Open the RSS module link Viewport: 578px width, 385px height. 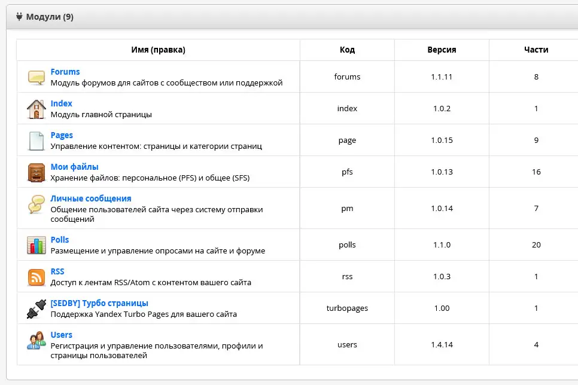pos(57,271)
